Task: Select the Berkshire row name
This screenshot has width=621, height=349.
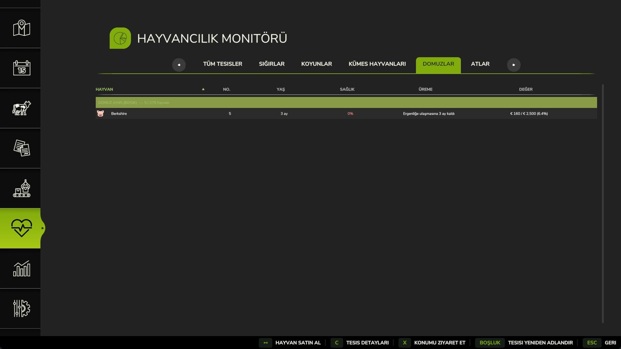Action: (x=119, y=113)
